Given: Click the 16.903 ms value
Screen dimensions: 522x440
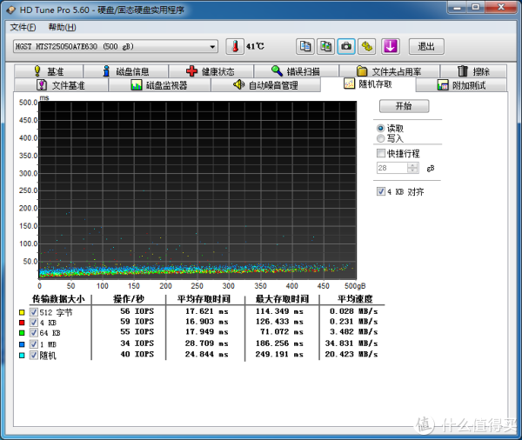Looking at the screenshot, I should click(207, 322).
